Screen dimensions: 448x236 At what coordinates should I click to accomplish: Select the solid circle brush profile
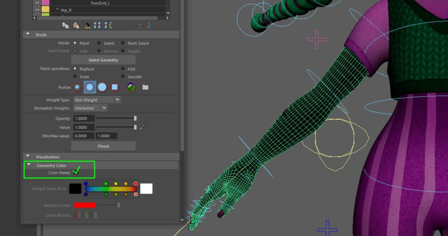click(x=102, y=87)
